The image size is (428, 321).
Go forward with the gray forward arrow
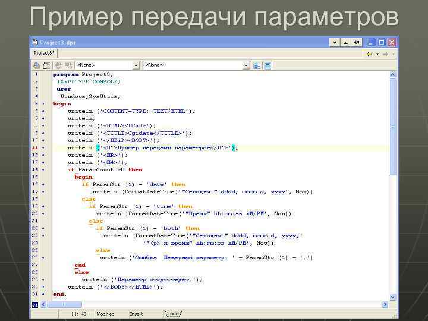point(385,54)
